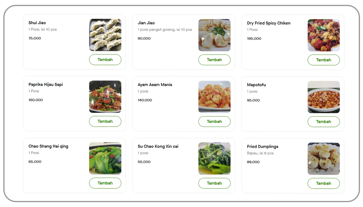The image size is (363, 207).
Task: Open the Mapotofu item title
Action: pyautogui.click(x=256, y=85)
